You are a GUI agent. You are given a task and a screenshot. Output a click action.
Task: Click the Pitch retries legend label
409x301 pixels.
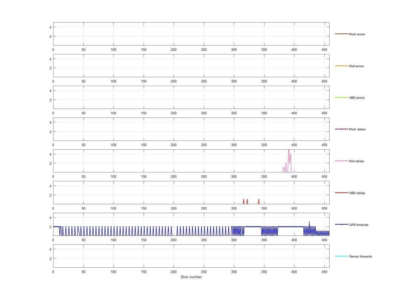(x=357, y=129)
